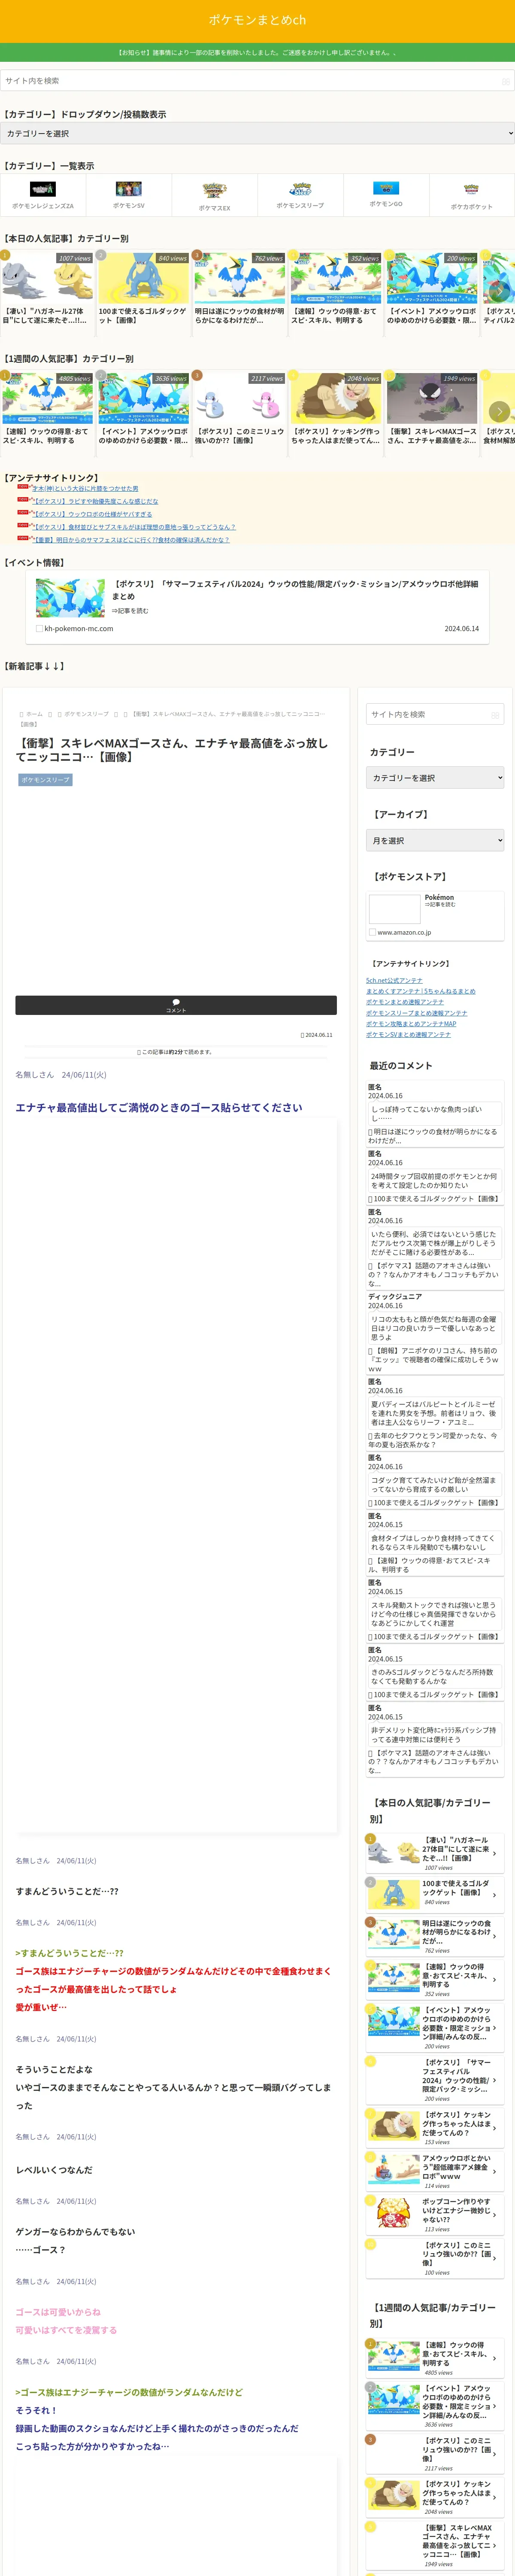Open the ポケモンGO category icon
This screenshot has height=2576, width=515.
coord(386,188)
